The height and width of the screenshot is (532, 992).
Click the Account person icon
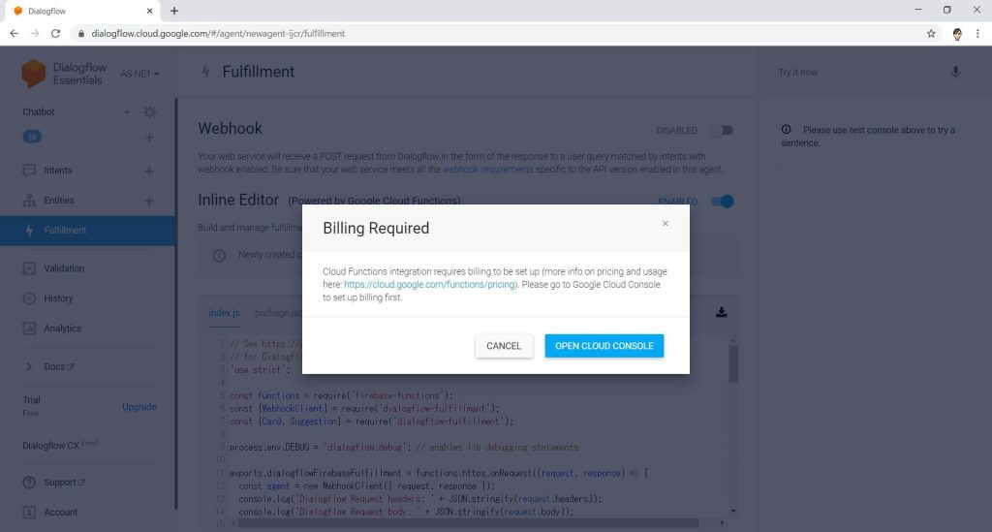[29, 512]
